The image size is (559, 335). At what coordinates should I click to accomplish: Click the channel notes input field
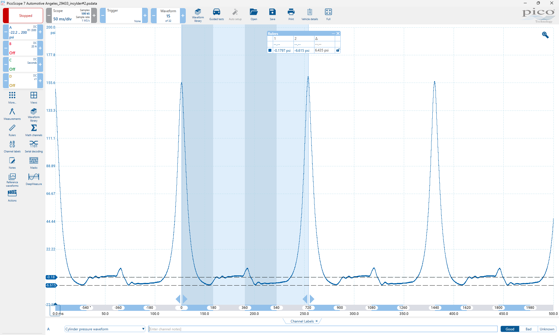(322, 329)
